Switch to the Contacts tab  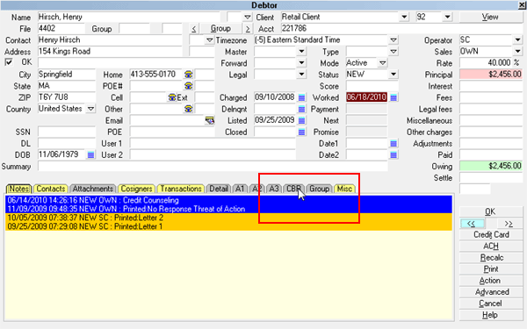coord(51,189)
